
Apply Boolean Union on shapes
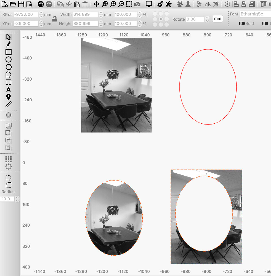(9, 133)
